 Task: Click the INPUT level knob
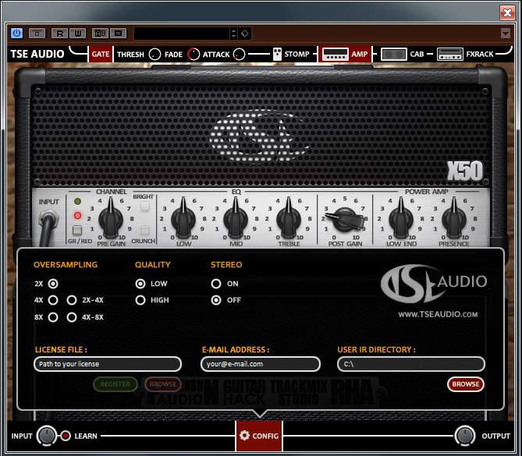point(47,436)
